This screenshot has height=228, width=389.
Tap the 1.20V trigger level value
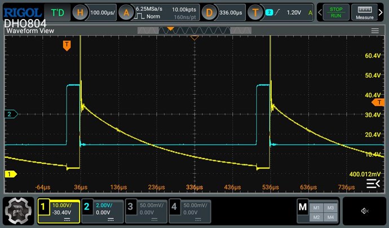(294, 12)
